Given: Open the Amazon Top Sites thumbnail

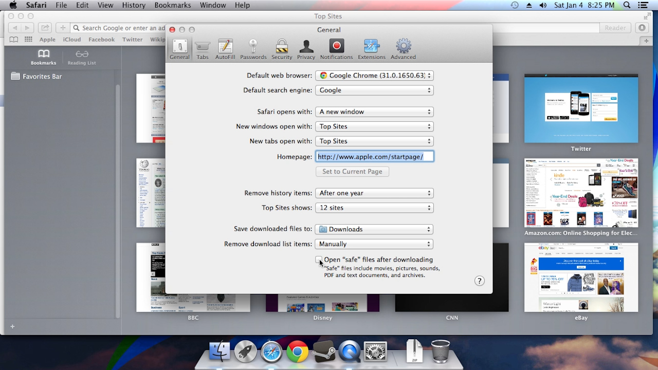Looking at the screenshot, I should (581, 193).
